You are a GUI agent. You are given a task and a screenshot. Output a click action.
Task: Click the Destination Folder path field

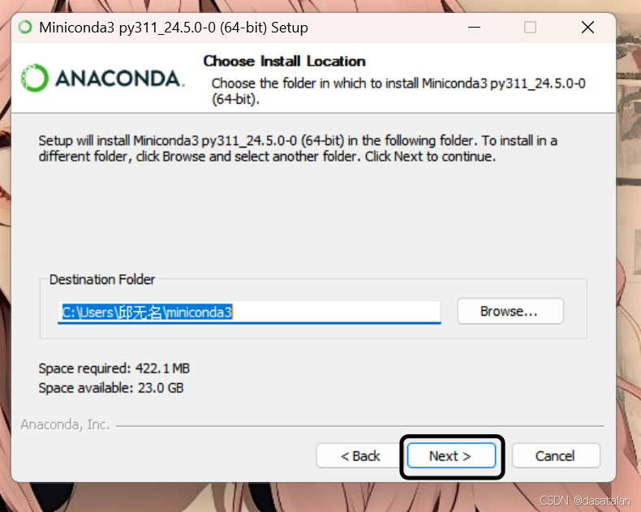tap(249, 312)
